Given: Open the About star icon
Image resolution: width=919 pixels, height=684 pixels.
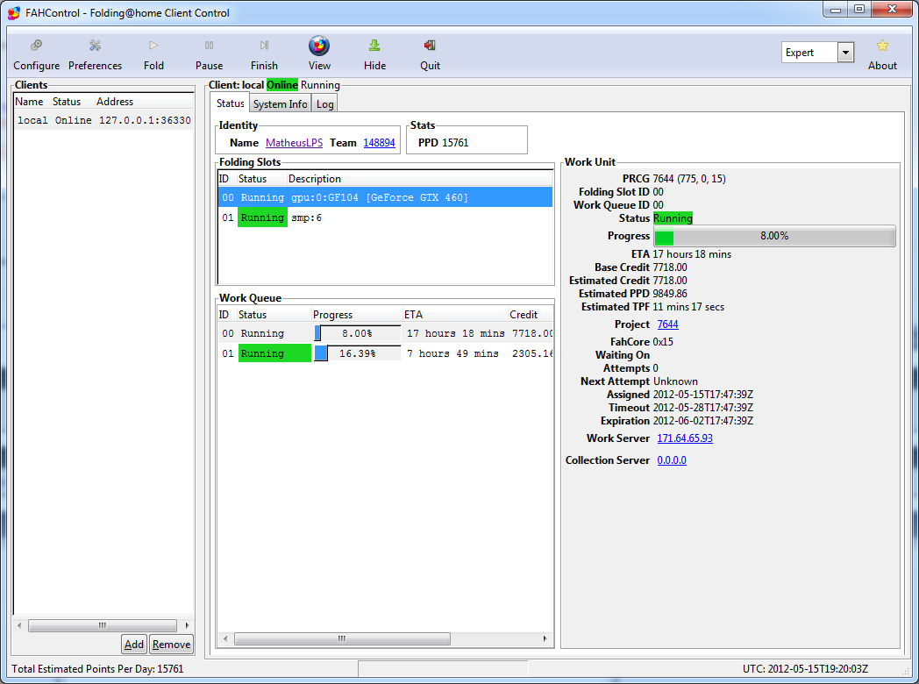Looking at the screenshot, I should point(882,54).
